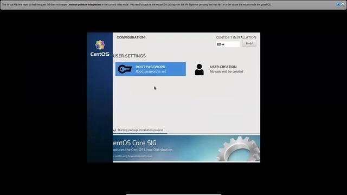Screen dimensions: 347x195
Task: Click the blue round icon in VM notification bar
Action: (x=338, y=4)
